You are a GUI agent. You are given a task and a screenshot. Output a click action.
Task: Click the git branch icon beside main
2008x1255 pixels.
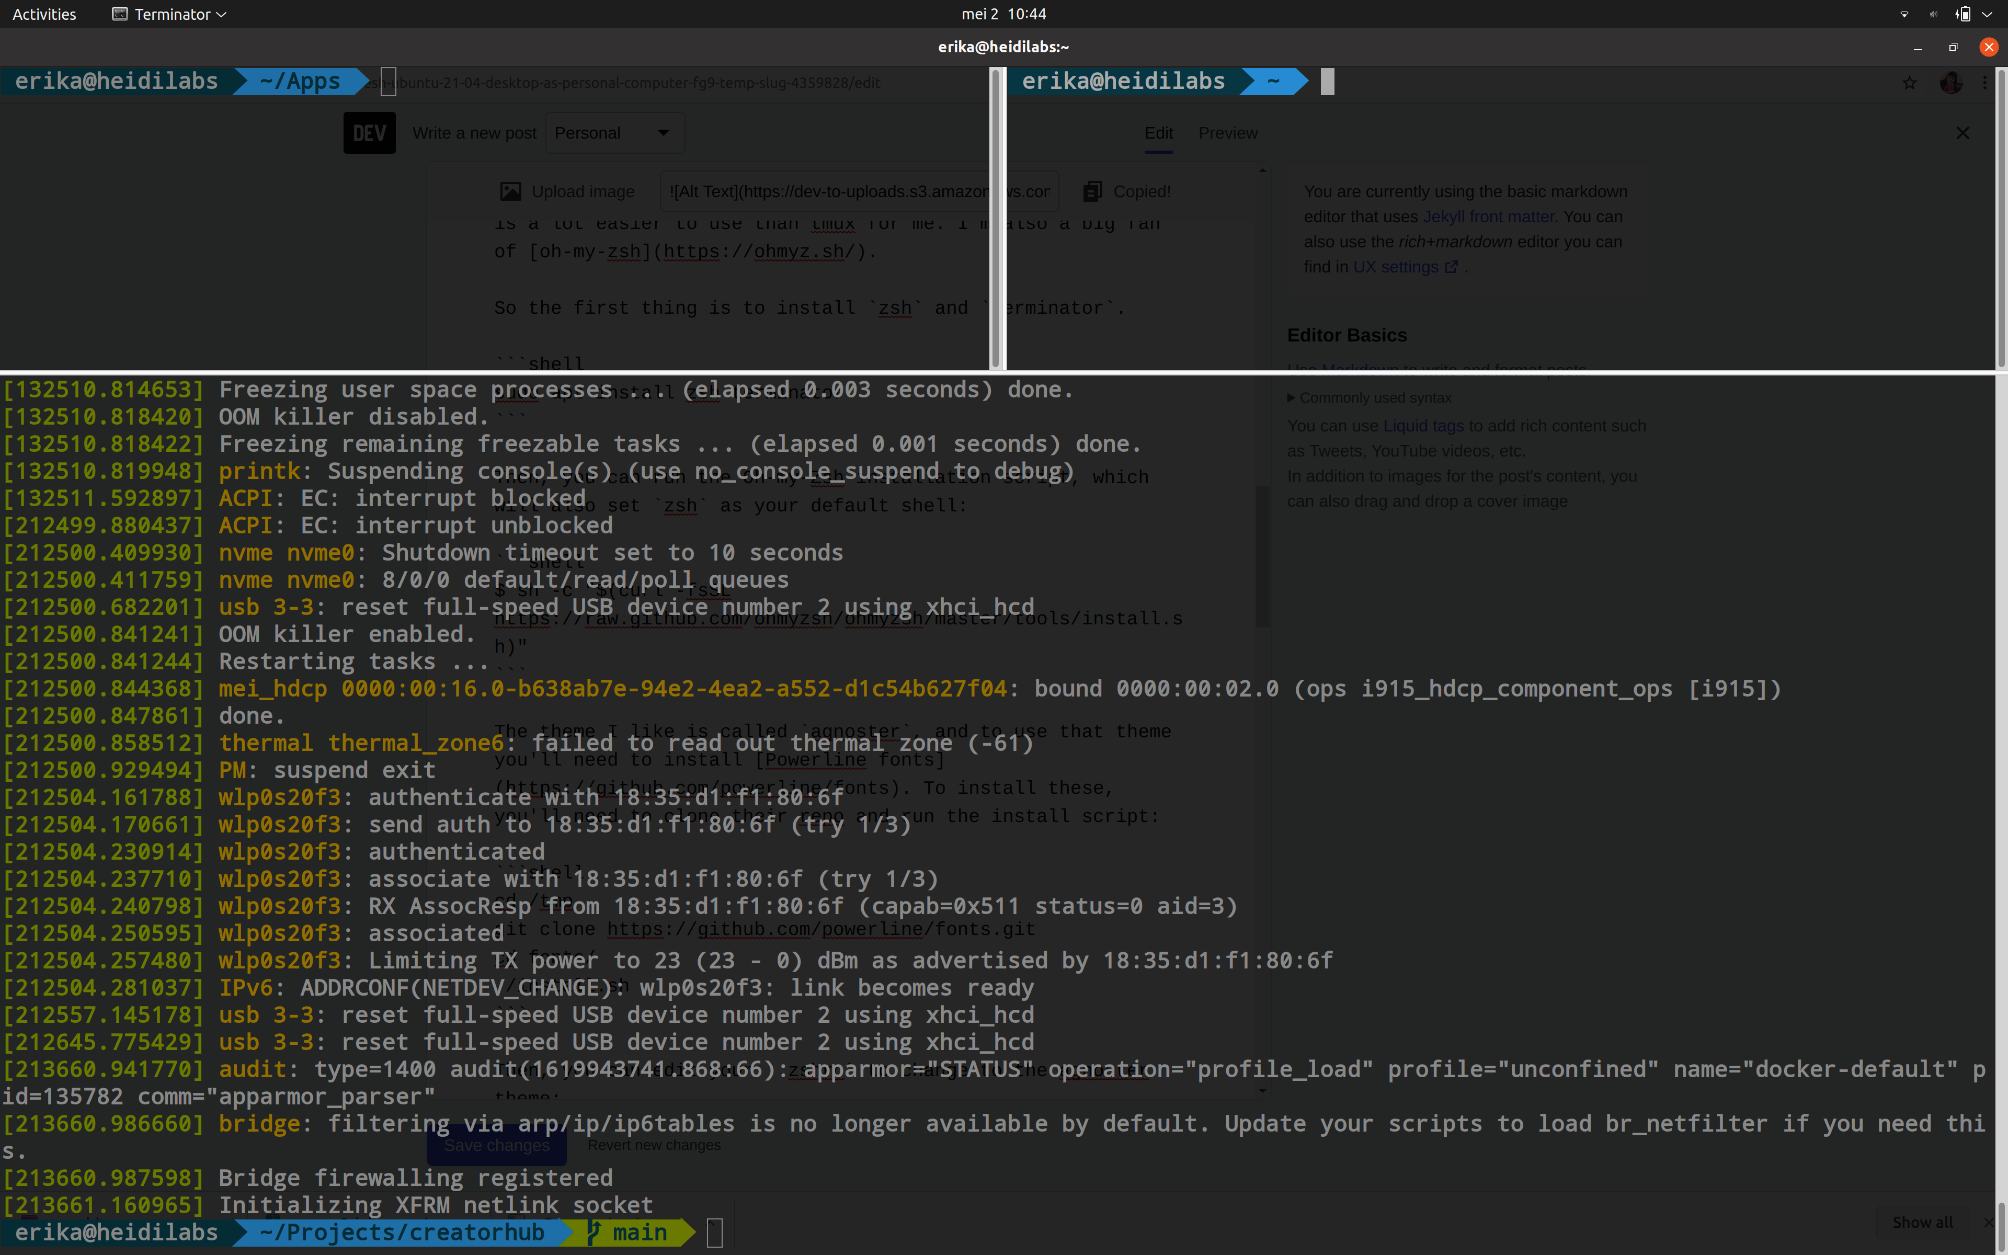point(594,1233)
